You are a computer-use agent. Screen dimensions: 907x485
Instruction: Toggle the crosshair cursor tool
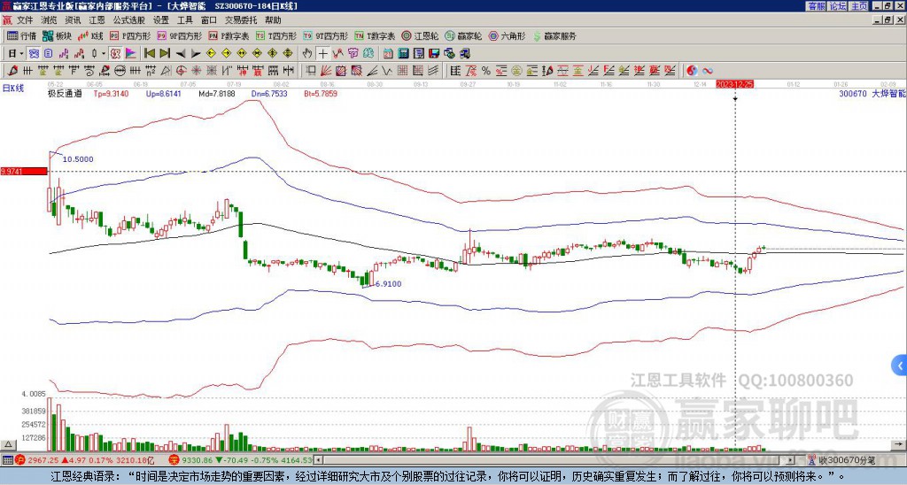(x=322, y=53)
